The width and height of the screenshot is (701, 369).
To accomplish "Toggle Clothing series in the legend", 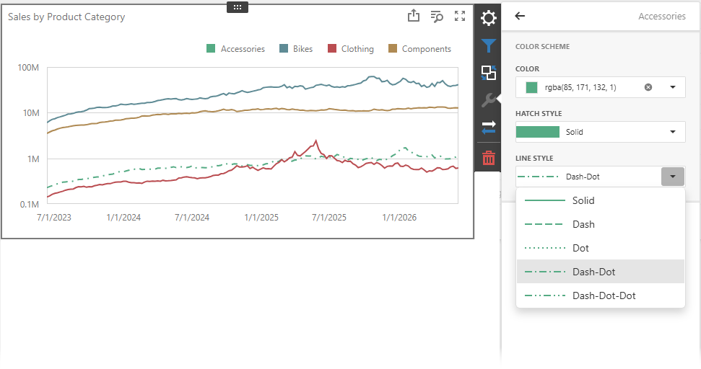I will [351, 48].
